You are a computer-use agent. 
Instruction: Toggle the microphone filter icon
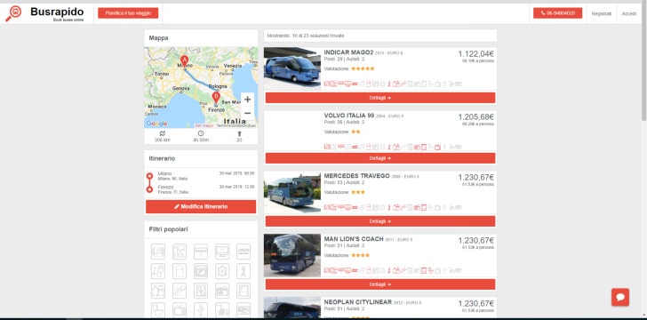tap(180, 291)
